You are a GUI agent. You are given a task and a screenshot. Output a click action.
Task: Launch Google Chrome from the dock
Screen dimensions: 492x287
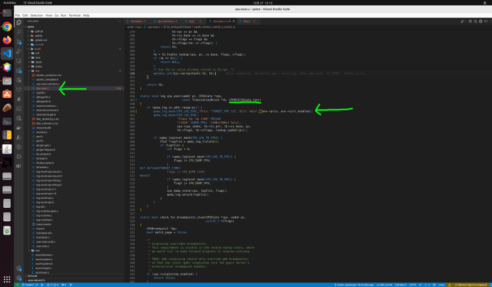pos(7,27)
